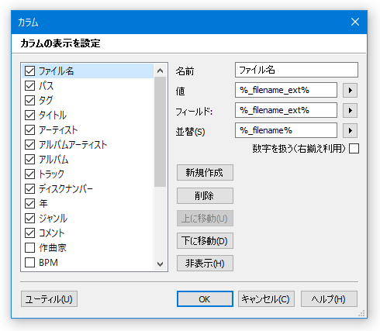Enable the 数字を扱う(右揃え利用) checkbox
The height and width of the screenshot is (331, 380).
coord(354,149)
